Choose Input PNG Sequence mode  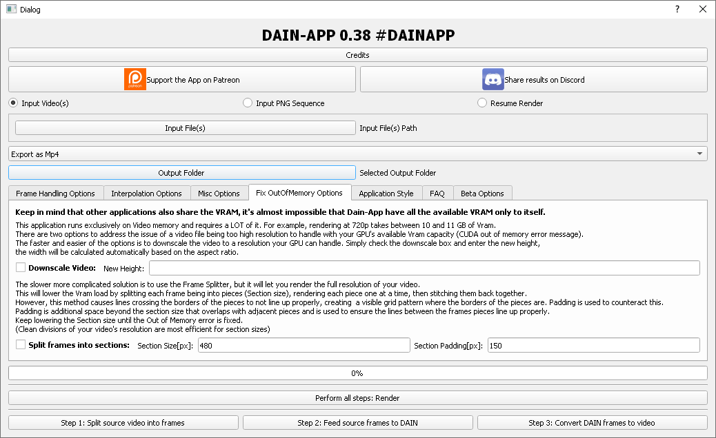247,103
